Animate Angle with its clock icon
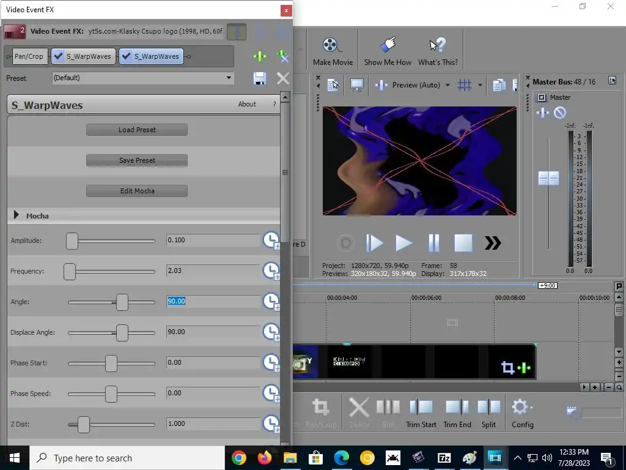 click(271, 301)
